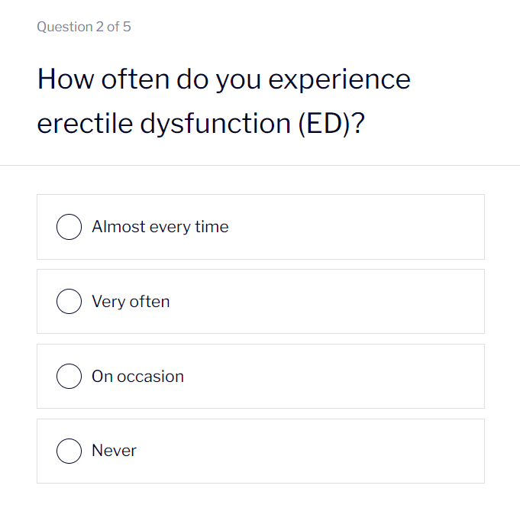Click the word "erectile" in the heading
520x521 pixels.
84,124
